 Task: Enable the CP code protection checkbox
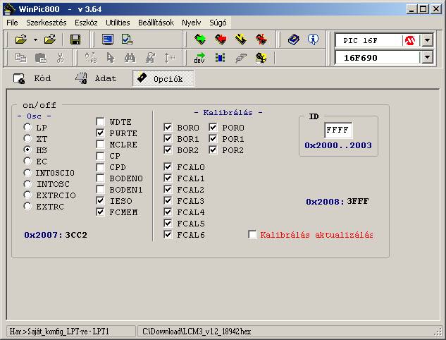point(100,156)
